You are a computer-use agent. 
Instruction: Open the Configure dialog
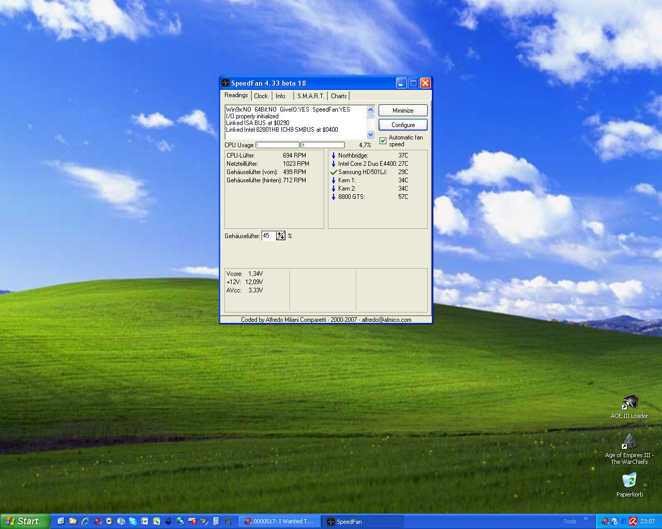pyautogui.click(x=403, y=125)
